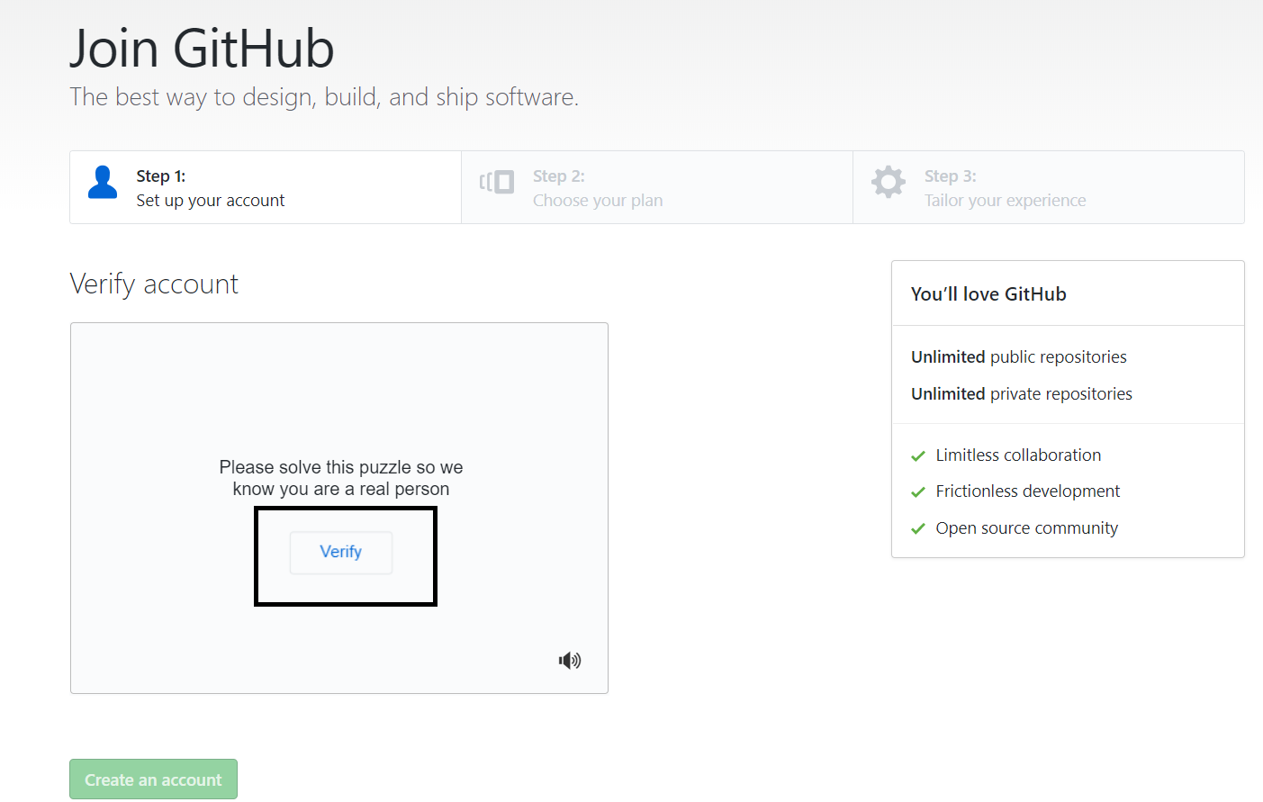This screenshot has height=802, width=1263.
Task: Click the 'Please solve this puzzle' message
Action: (341, 478)
